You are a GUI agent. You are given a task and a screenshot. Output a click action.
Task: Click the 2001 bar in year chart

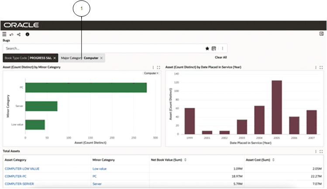207,133
